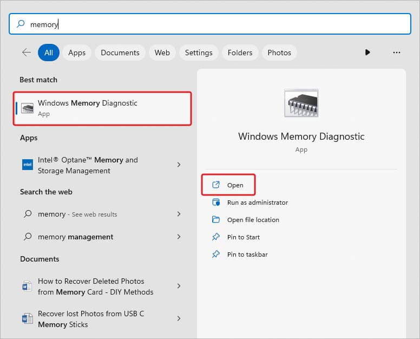Viewport: 420px width, 339px height.
Task: Switch to the Folders filter tab
Action: tap(240, 53)
